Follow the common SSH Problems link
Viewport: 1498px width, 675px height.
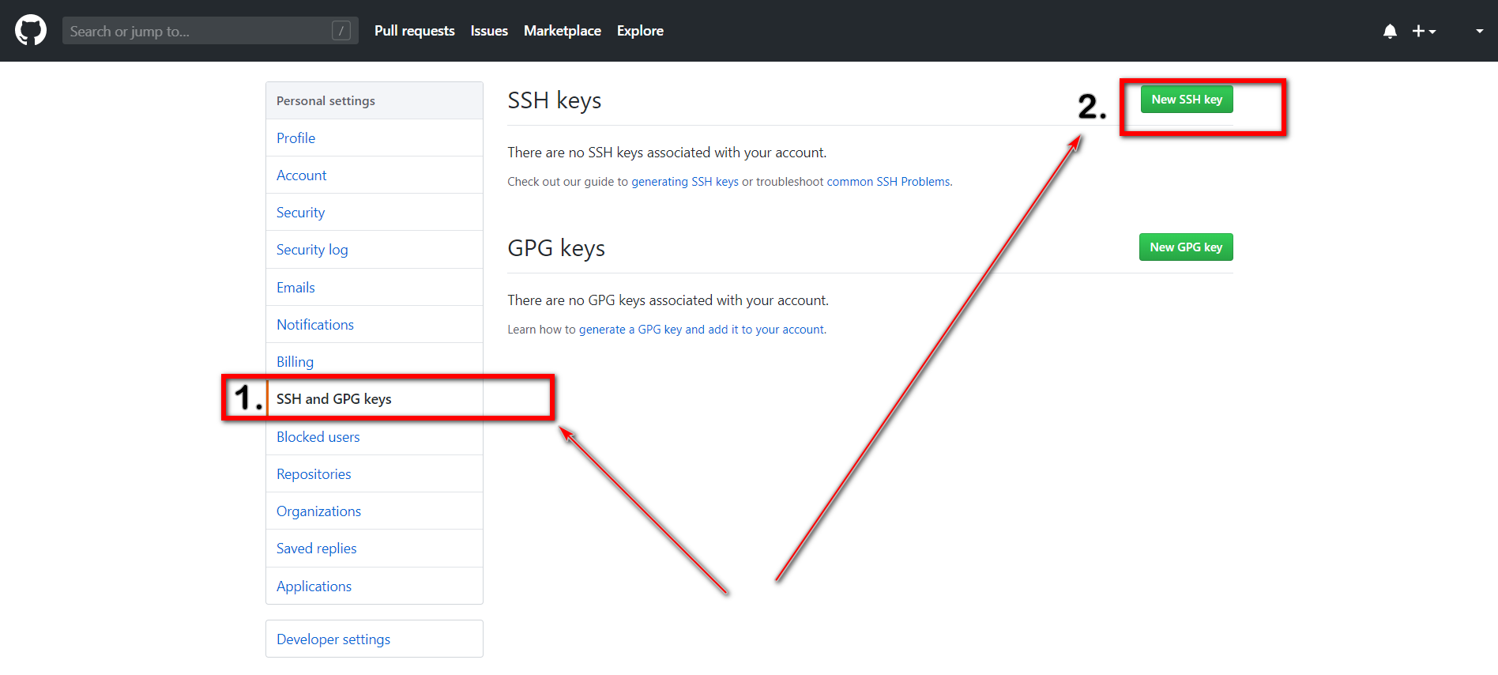888,182
